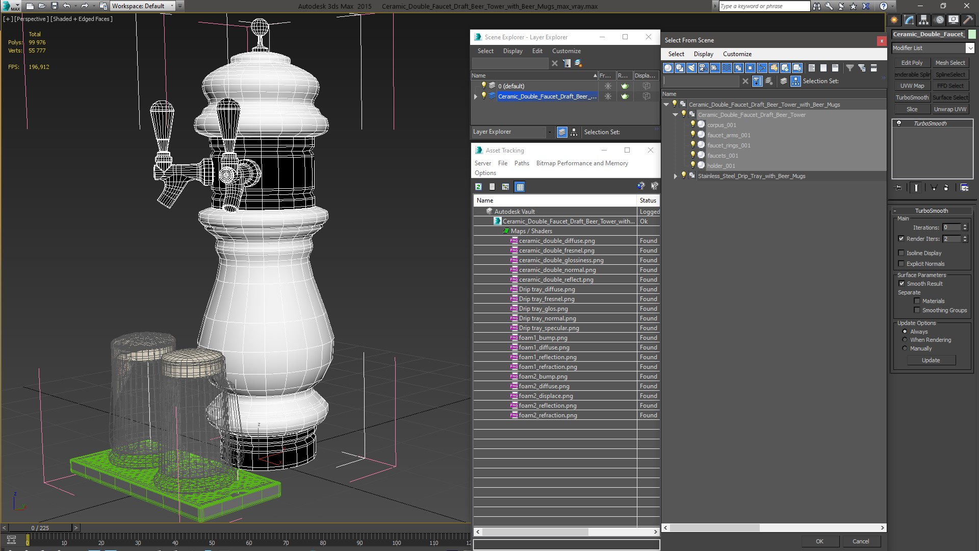Screen dimensions: 979x551
Task: Open the Utilities hammer tab
Action: (x=968, y=20)
